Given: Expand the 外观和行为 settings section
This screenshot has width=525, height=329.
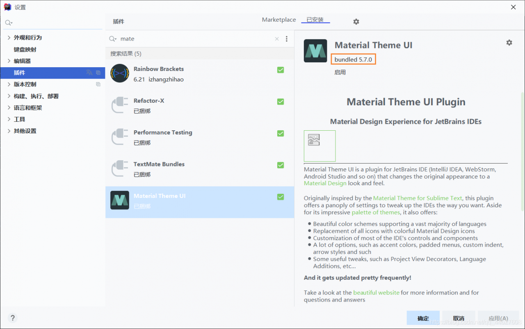Looking at the screenshot, I should (x=9, y=38).
